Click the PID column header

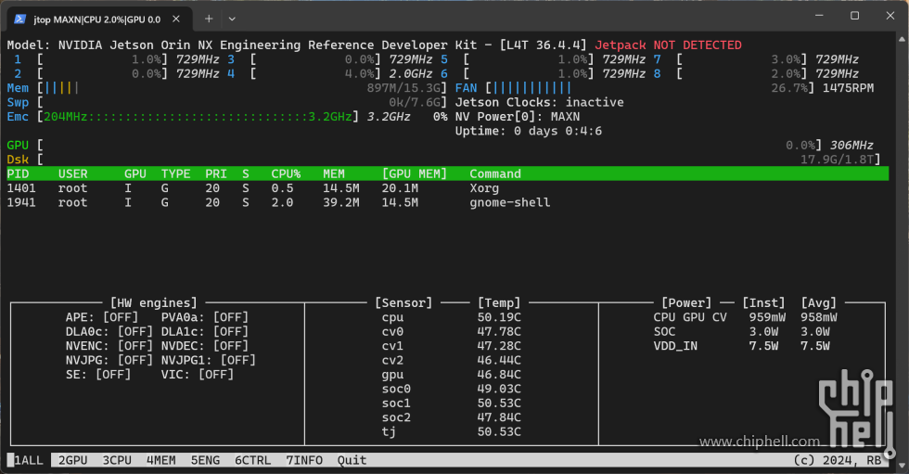(x=18, y=173)
